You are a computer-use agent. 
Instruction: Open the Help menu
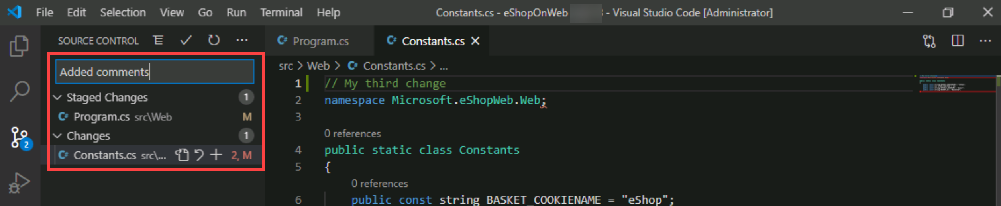[328, 12]
